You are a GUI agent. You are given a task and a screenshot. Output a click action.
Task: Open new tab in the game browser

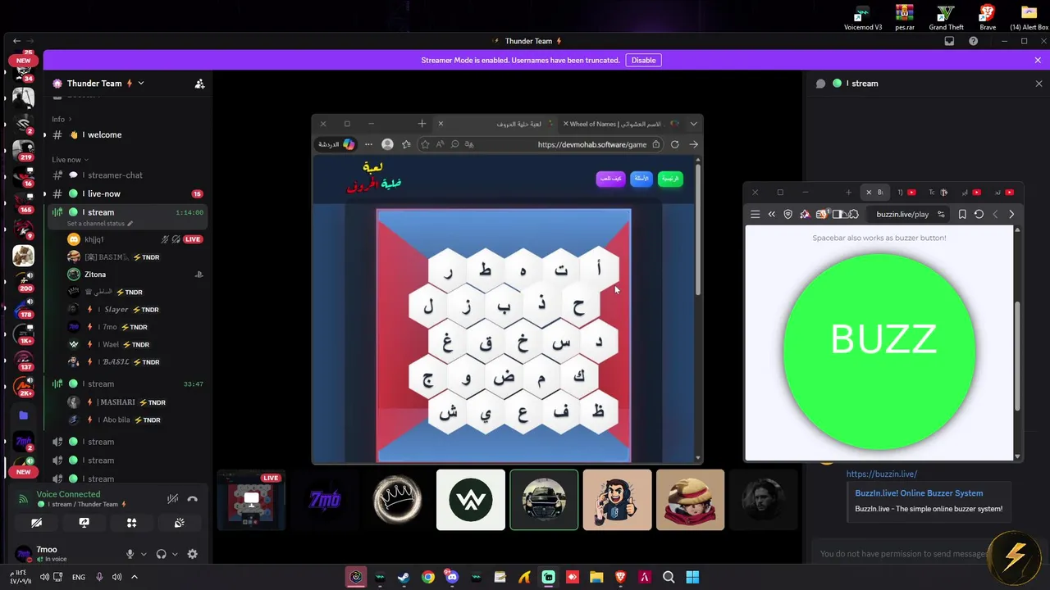pyautogui.click(x=422, y=124)
